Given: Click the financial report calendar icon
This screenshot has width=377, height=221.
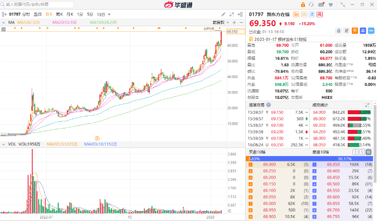Looking at the screenshot, I should click(251, 39).
